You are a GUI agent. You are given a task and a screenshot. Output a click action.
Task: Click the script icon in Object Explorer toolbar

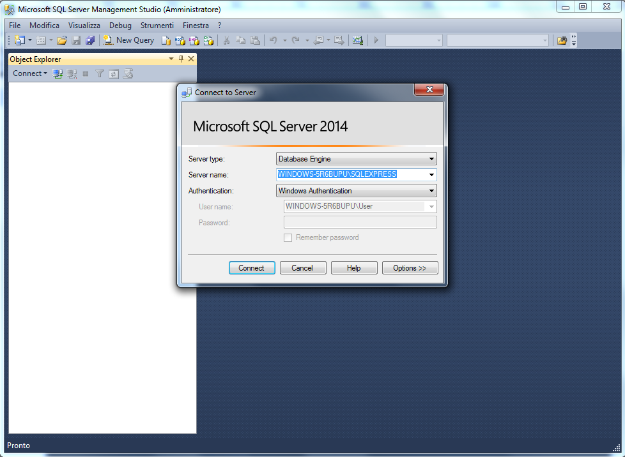tap(128, 73)
